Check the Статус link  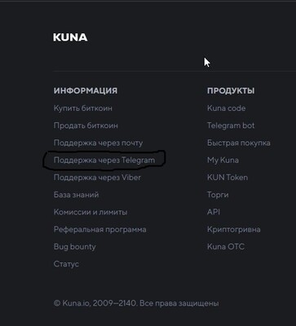click(x=66, y=264)
